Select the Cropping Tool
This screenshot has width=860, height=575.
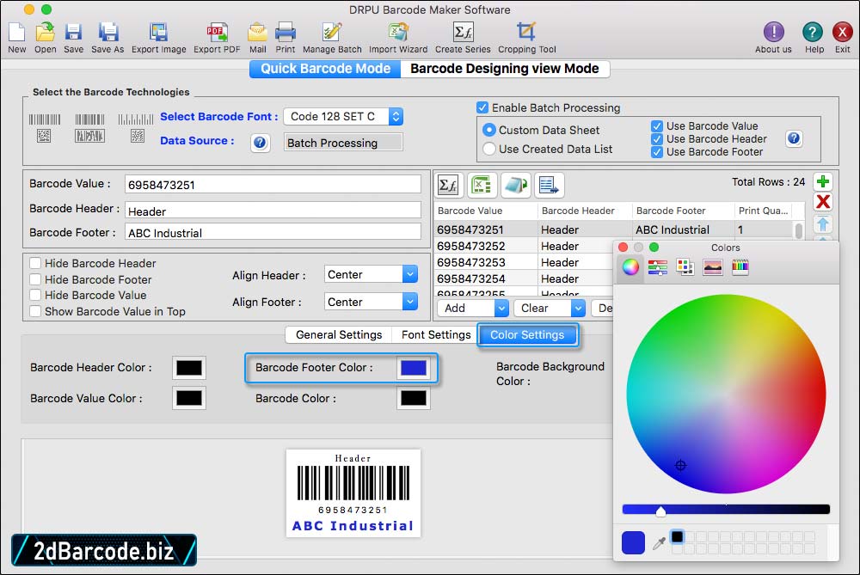[526, 33]
